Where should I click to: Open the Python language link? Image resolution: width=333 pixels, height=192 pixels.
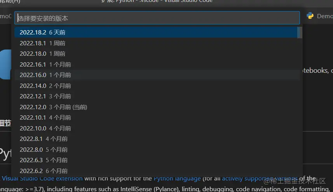177,178
